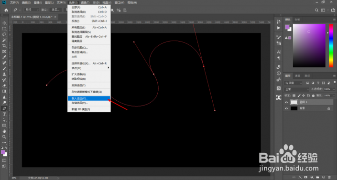Select the History Brush tool
The height and width of the screenshot is (180, 337).
click(x=4, y=80)
